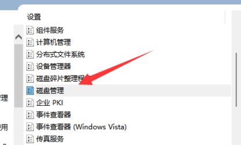
Task: Pick the 设备管理器 item
Action: [x=54, y=66]
